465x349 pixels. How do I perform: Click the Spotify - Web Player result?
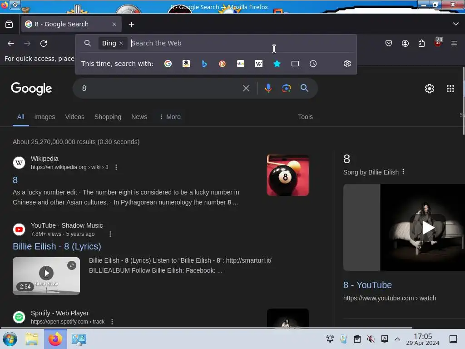point(59,313)
